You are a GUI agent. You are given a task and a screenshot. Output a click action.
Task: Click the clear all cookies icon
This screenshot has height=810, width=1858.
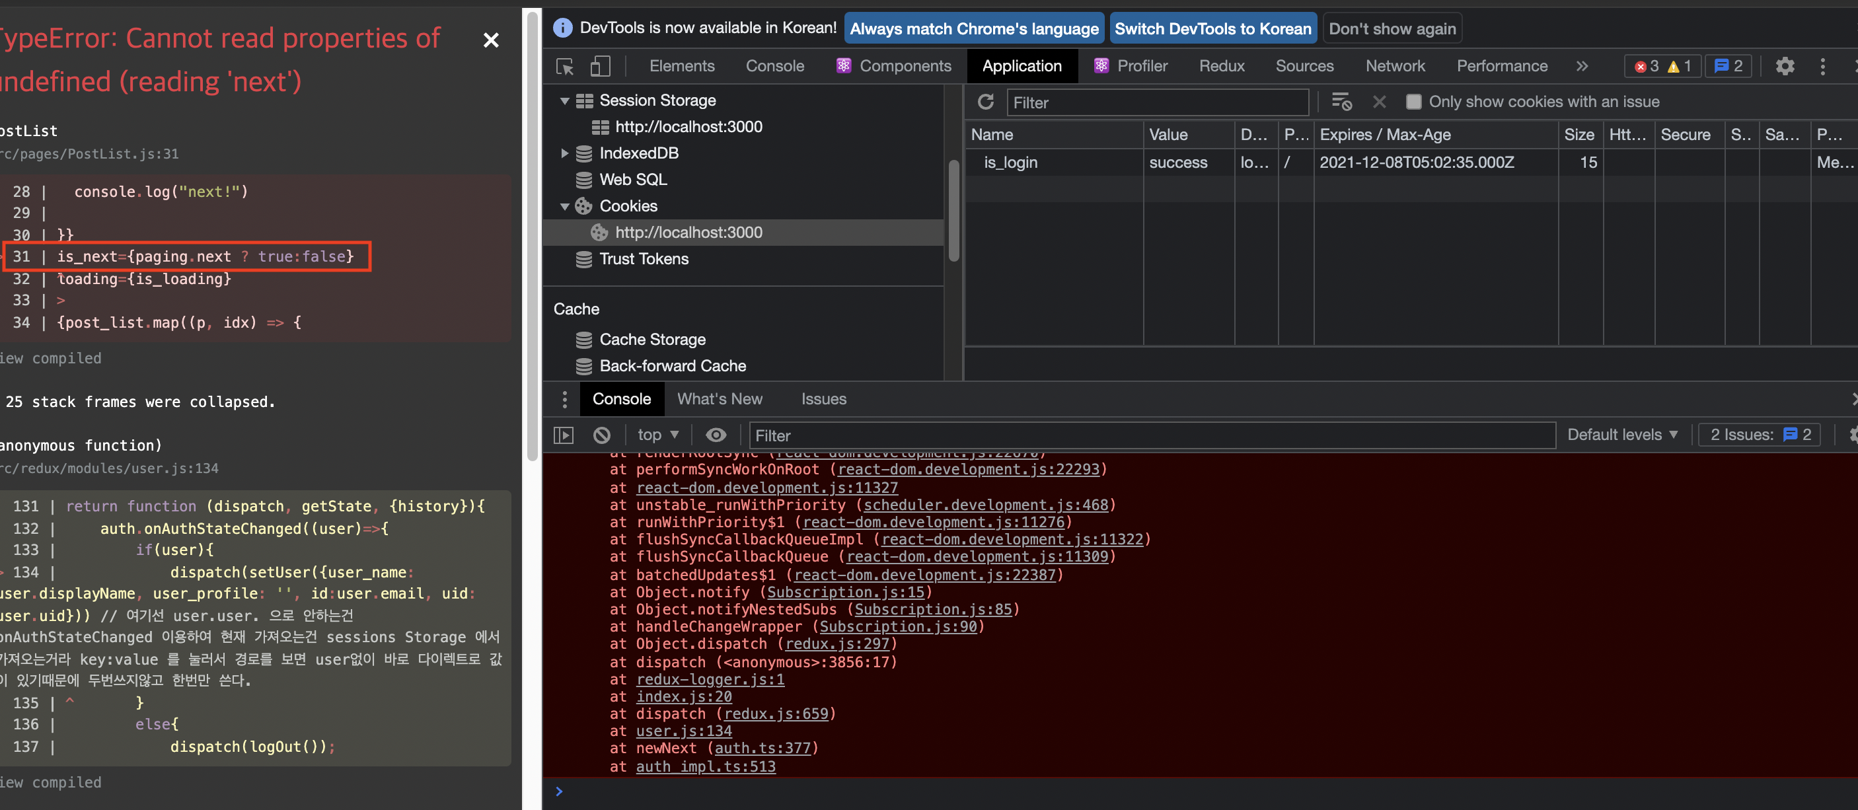pyautogui.click(x=1341, y=102)
